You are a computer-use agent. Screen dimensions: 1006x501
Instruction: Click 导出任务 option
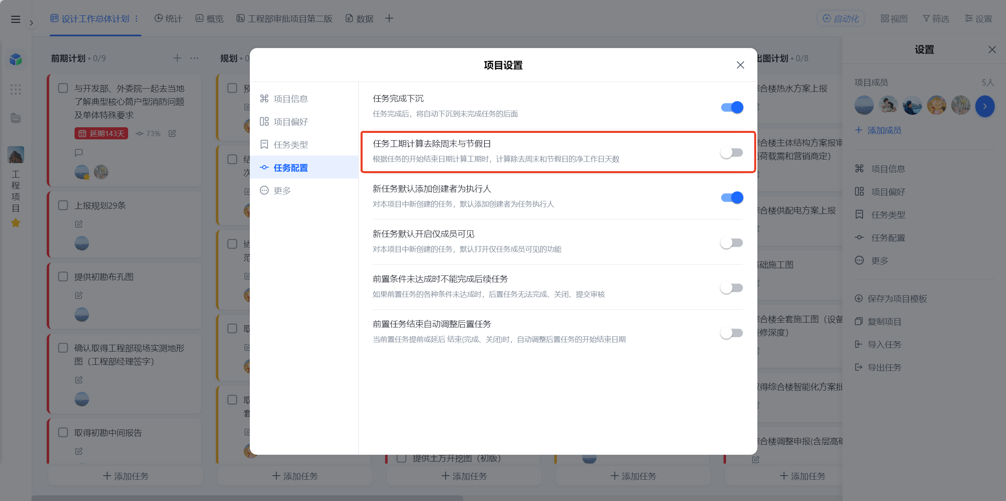coord(878,367)
